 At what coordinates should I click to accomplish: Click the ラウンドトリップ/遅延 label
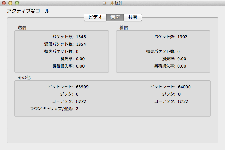tap(52, 109)
